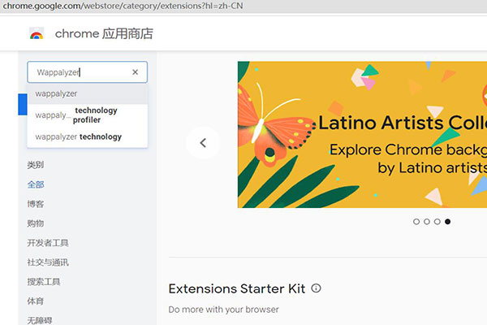Click the 'Extensions Starter Kit' heading
The image size is (487, 325).
[x=237, y=288]
